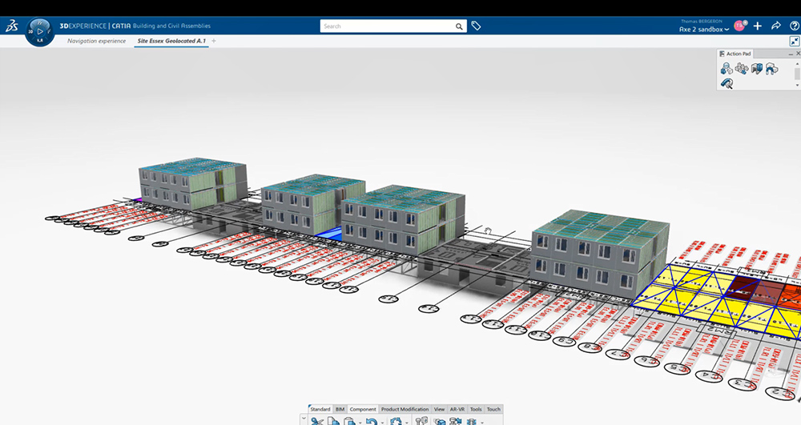Click second Action Pad icon with molecule cluster
Screen dimensions: 801x425
742,68
